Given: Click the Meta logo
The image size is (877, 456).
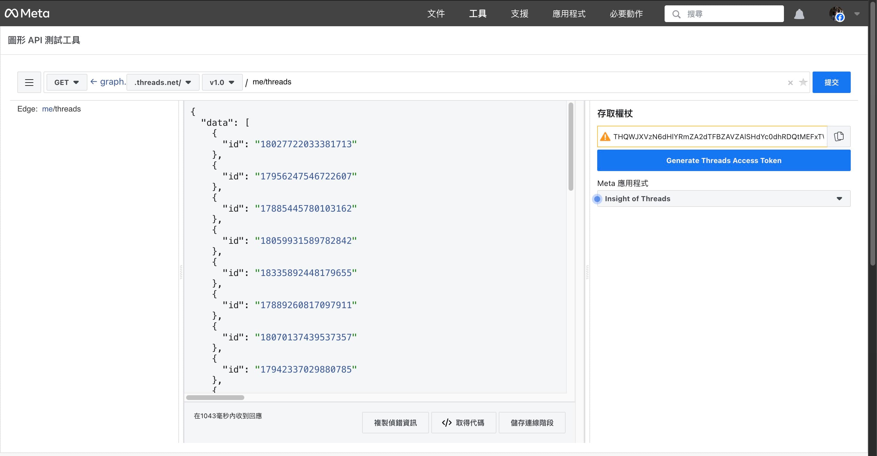Looking at the screenshot, I should point(27,13).
